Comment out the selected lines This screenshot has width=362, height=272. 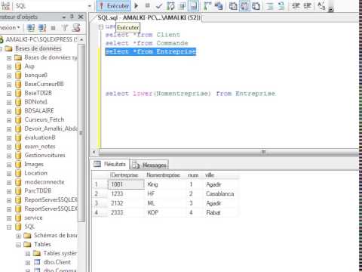point(270,6)
